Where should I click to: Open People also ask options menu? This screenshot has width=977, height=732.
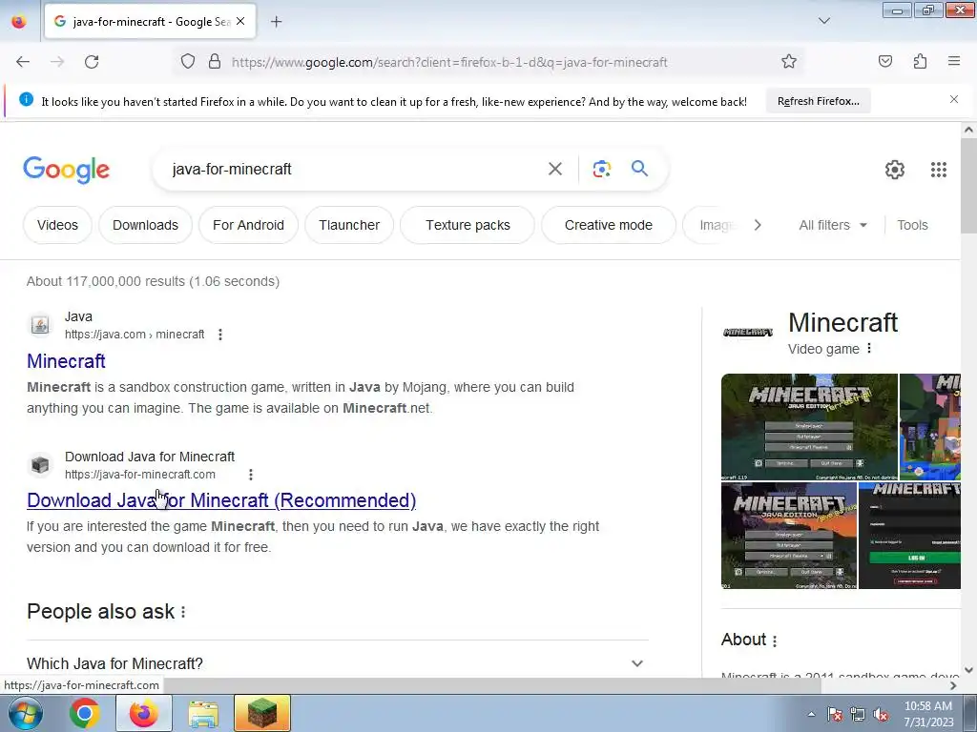click(183, 612)
